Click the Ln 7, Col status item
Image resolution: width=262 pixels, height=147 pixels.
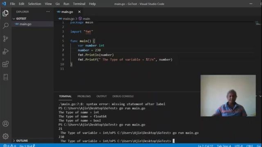click(206, 146)
